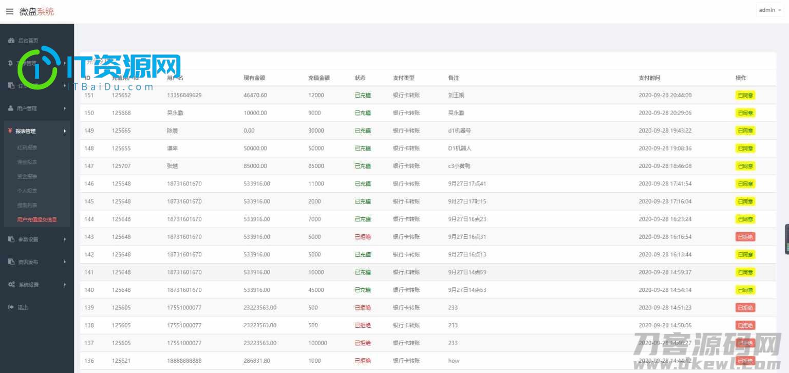Click username 吴永勤 in row 150
789x373 pixels.
[x=175, y=113]
